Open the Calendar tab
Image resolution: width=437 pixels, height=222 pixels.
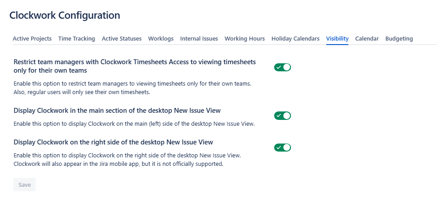pyautogui.click(x=367, y=38)
